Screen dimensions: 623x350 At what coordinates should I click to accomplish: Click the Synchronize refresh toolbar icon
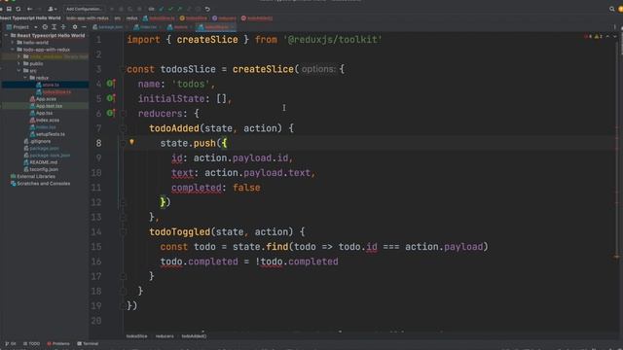pyautogui.click(x=18, y=9)
